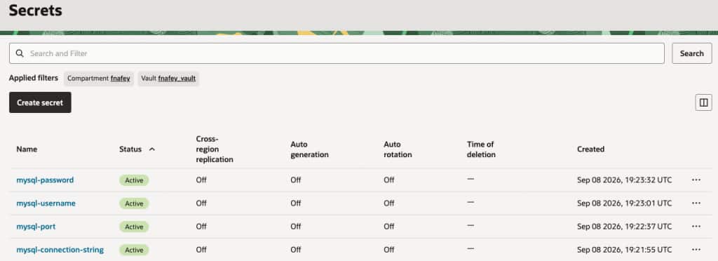718x261 pixels.
Task: Click mysql-password's Cross-region replication Off value
Action: click(x=201, y=180)
